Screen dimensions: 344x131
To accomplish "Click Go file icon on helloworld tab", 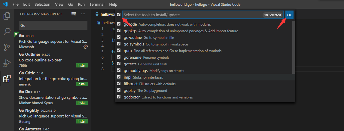I will tap(97, 14).
